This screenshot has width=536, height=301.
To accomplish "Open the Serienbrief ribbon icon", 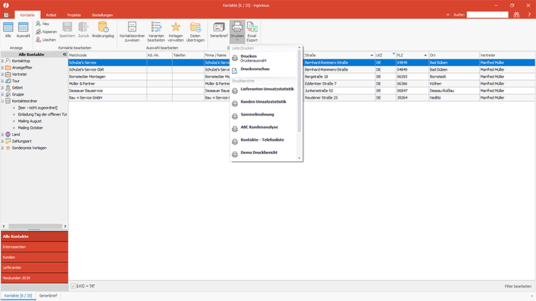I will tap(219, 29).
